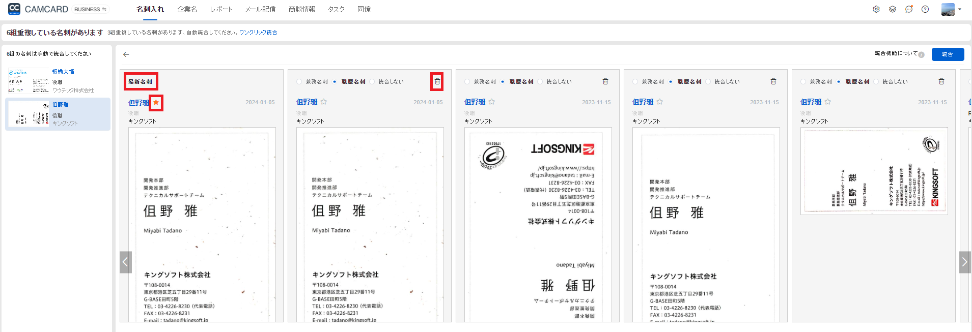Open the 最新名刺 business card image
972x332 pixels.
tap(202, 224)
